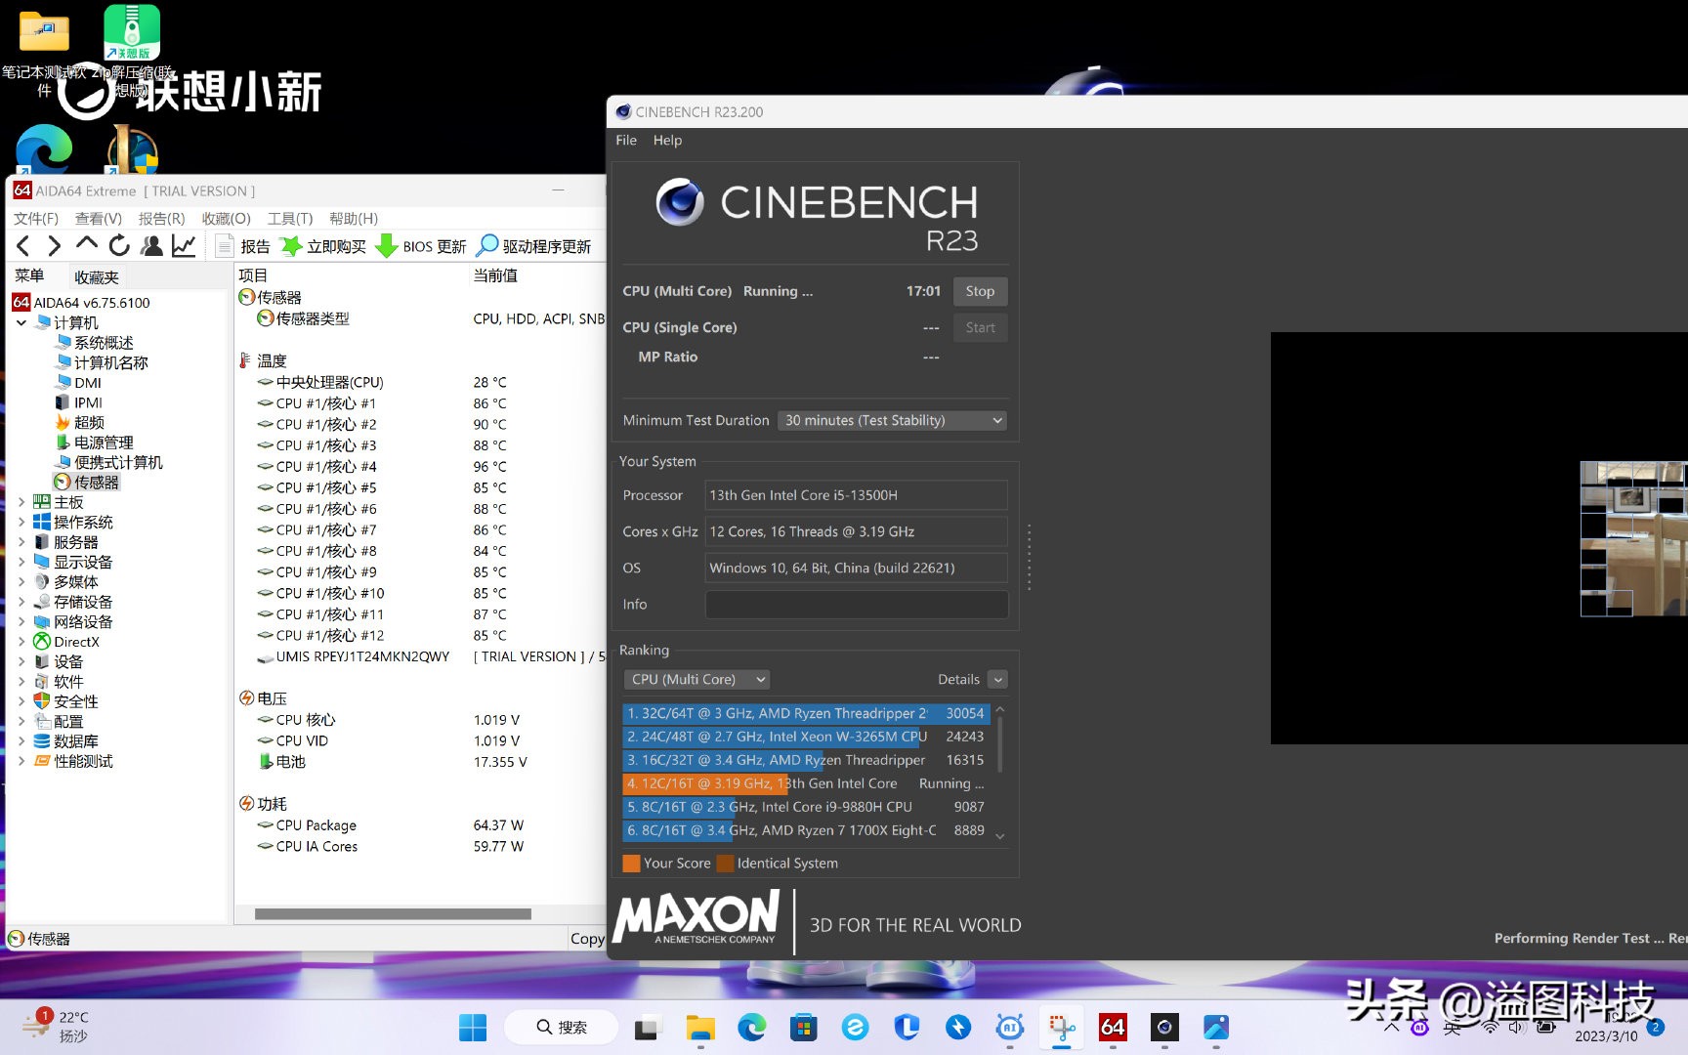Click the Info input field in Cinebench
The height and width of the screenshot is (1055, 1688).
856,605
